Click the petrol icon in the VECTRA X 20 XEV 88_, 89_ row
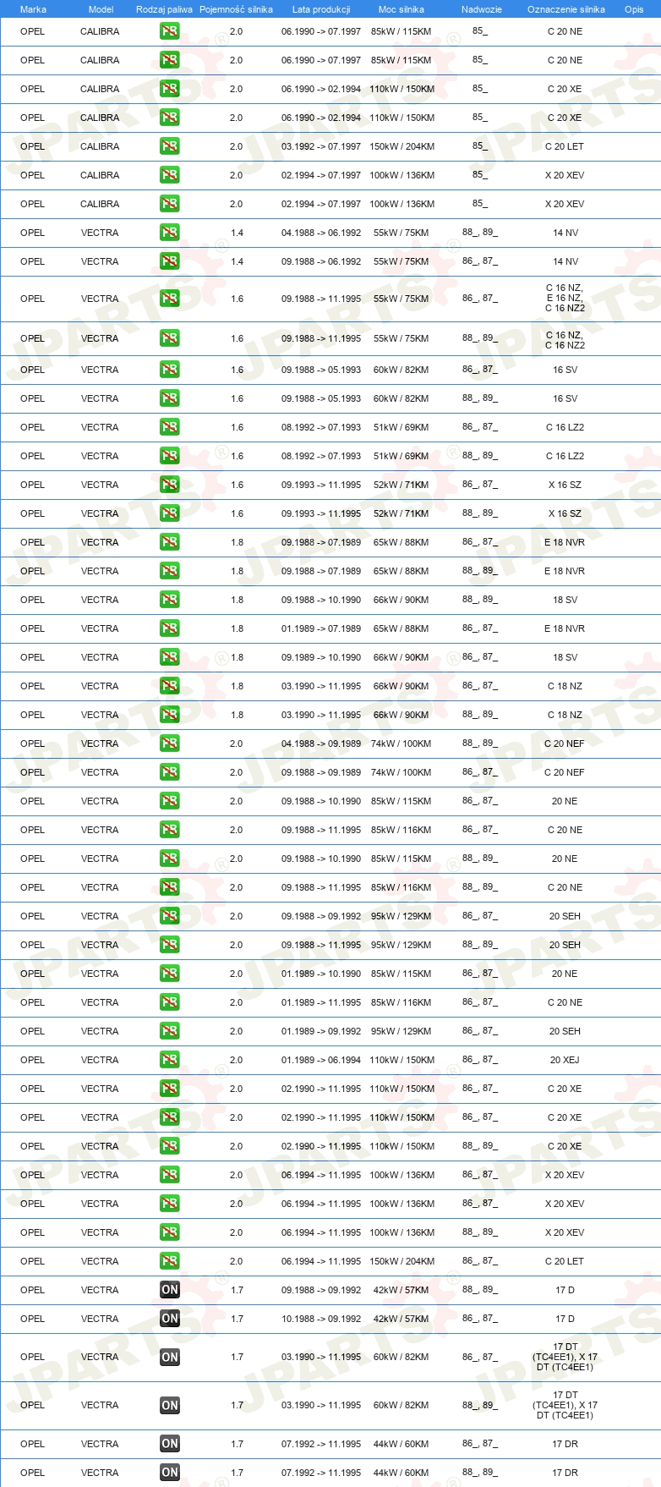 click(169, 1232)
